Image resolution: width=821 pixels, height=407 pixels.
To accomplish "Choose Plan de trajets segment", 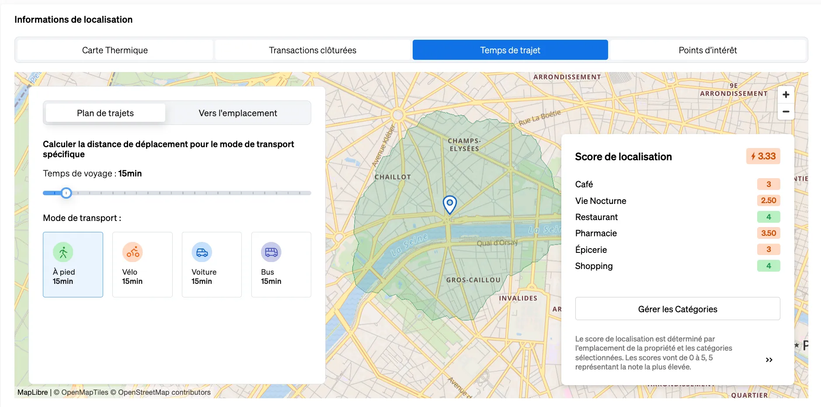I will pos(105,113).
